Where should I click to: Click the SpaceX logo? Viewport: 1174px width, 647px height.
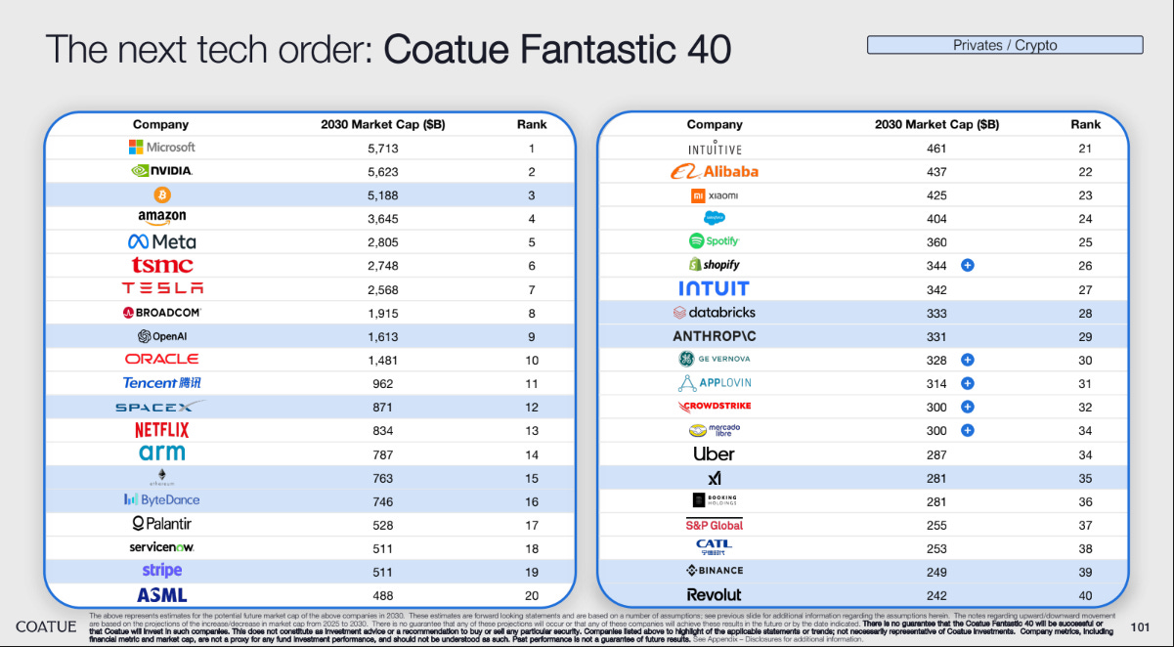160,406
